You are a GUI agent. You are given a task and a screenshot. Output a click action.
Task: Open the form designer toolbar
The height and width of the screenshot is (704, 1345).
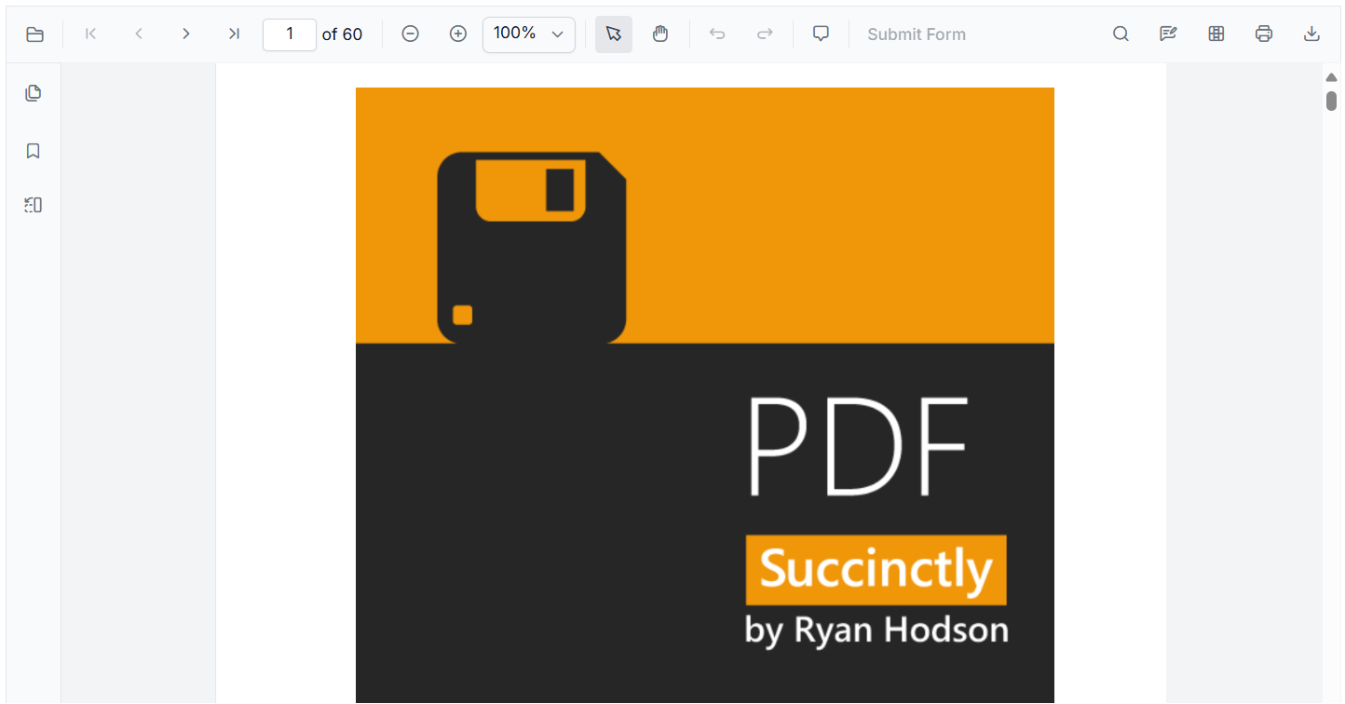click(x=1216, y=34)
